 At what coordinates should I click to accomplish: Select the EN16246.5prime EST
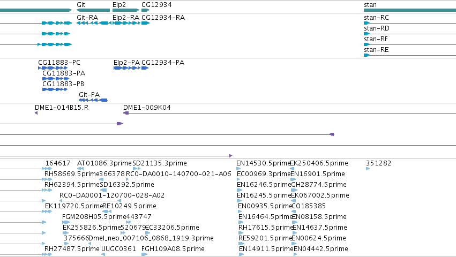[264, 185]
